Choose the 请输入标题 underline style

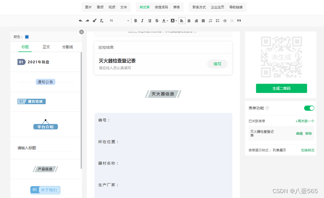[45, 148]
